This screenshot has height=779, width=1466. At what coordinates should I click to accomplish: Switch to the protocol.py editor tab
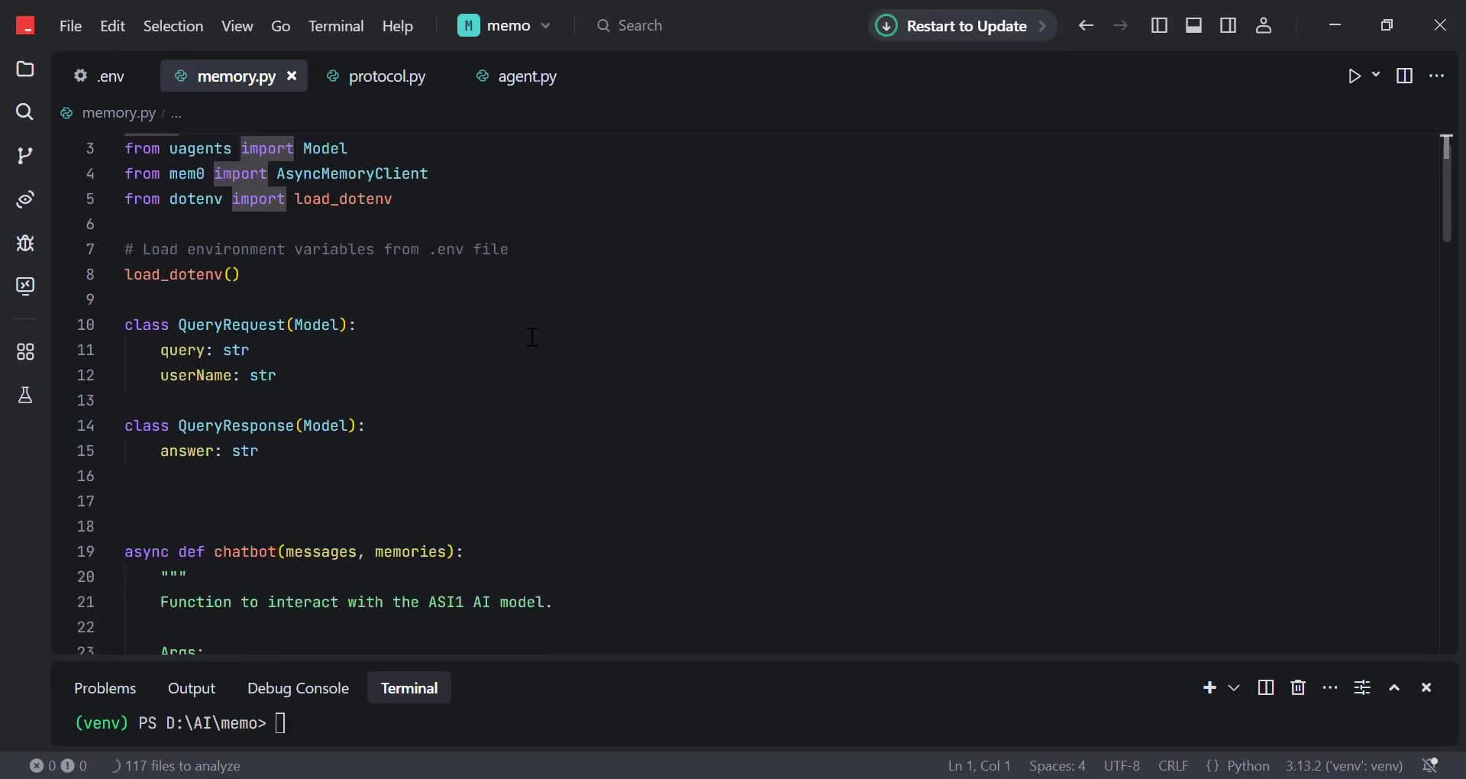(386, 76)
